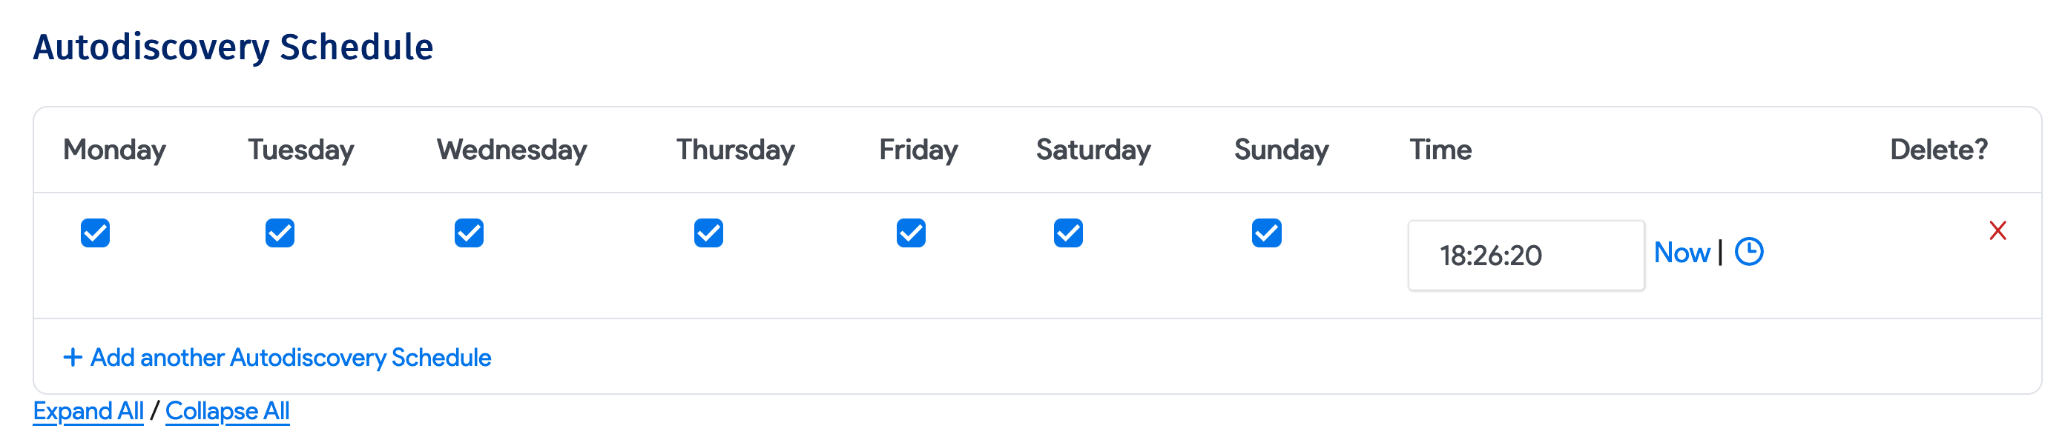2065x437 pixels.
Task: Uncheck the Tuesday checkbox
Action: click(280, 234)
